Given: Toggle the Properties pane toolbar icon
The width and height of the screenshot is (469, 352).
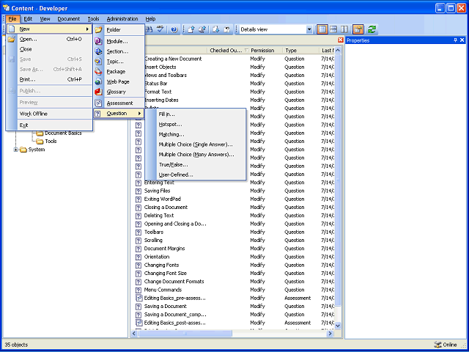Looking at the screenshot, I should pyautogui.click(x=358, y=29).
